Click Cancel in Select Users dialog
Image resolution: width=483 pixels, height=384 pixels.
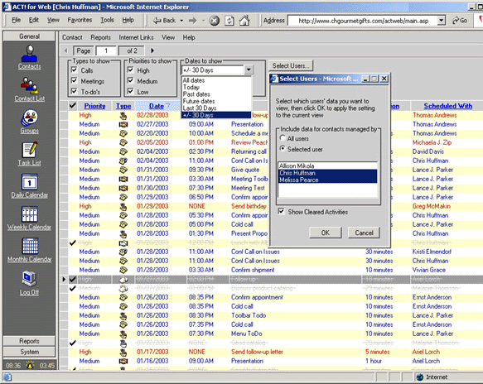point(364,233)
